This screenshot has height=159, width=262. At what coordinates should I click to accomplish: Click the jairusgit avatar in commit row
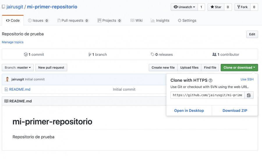[7, 79]
